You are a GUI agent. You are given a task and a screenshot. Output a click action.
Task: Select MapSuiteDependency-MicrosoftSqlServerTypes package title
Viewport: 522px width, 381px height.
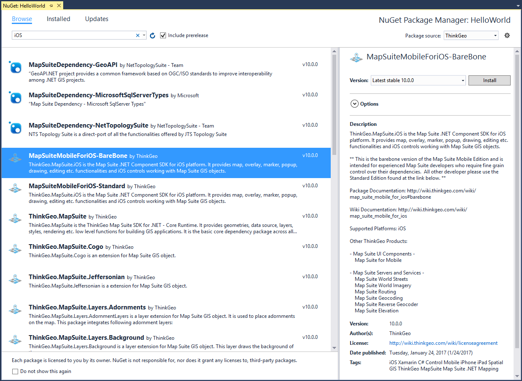(99, 95)
